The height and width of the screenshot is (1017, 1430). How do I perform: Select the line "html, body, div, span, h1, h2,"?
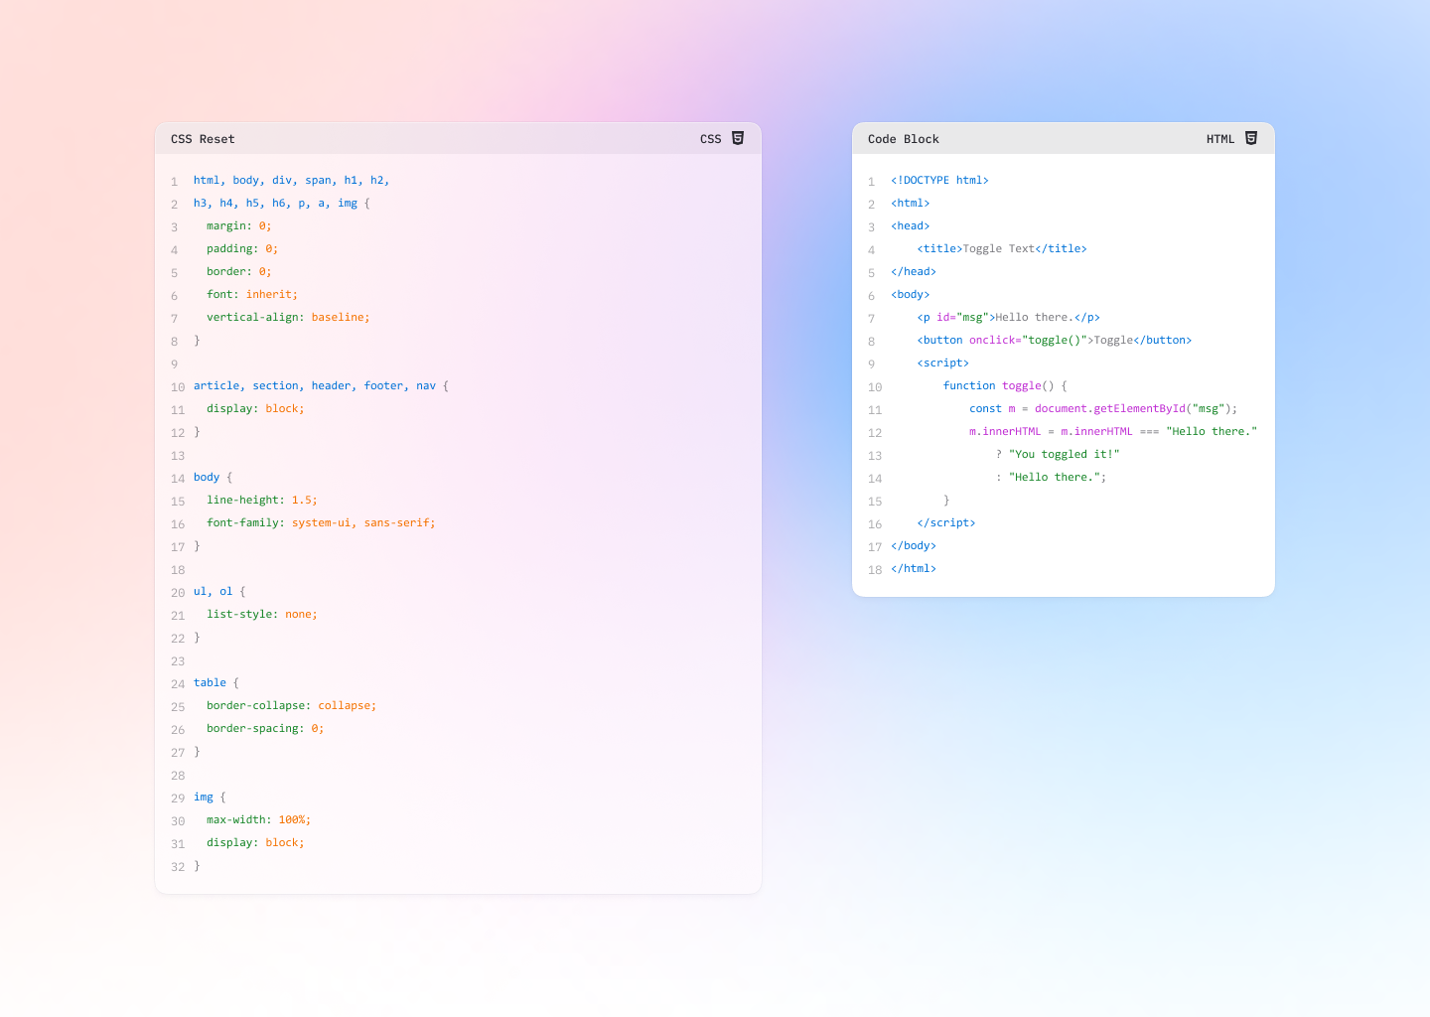coord(292,181)
